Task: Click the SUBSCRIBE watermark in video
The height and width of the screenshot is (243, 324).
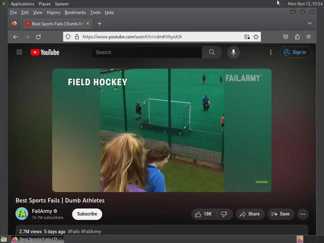Action: coord(262,182)
